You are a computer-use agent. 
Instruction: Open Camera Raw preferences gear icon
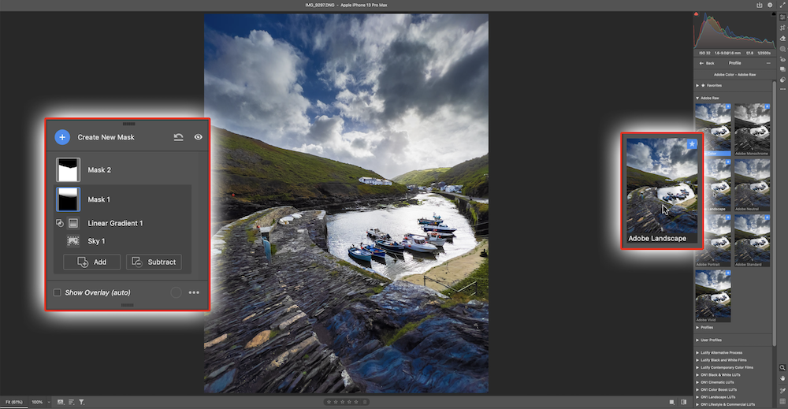770,5
